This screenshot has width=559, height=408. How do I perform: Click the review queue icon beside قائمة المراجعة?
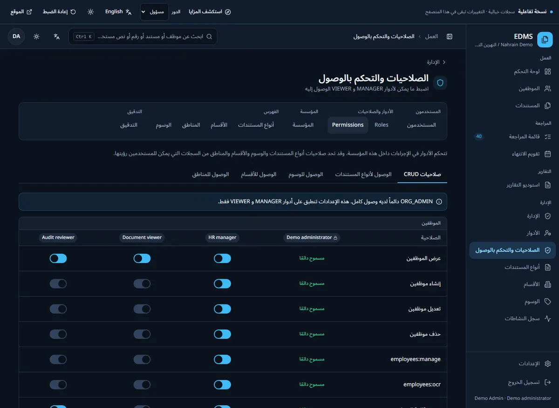click(548, 137)
